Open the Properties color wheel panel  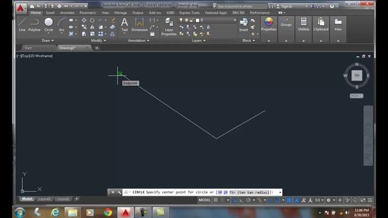click(x=269, y=24)
